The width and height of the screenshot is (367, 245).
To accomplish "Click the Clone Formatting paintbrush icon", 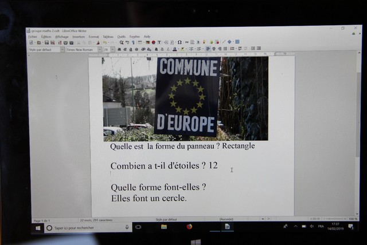I will point(97,42).
